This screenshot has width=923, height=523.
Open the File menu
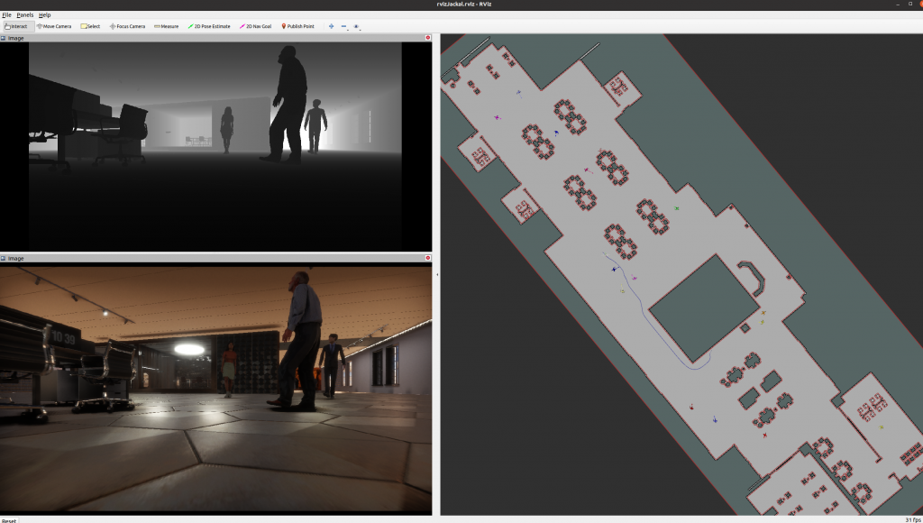[x=7, y=14]
